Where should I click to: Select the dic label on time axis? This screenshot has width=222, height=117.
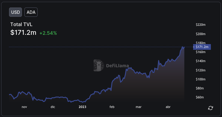(x=53, y=107)
